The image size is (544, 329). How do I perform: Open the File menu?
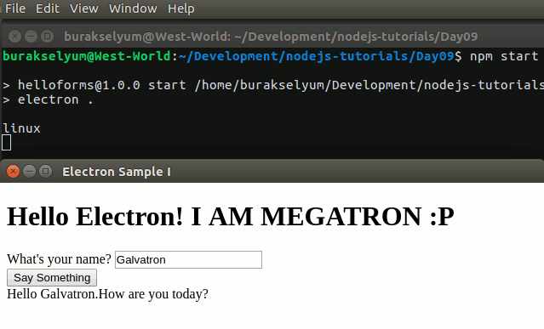(15, 9)
